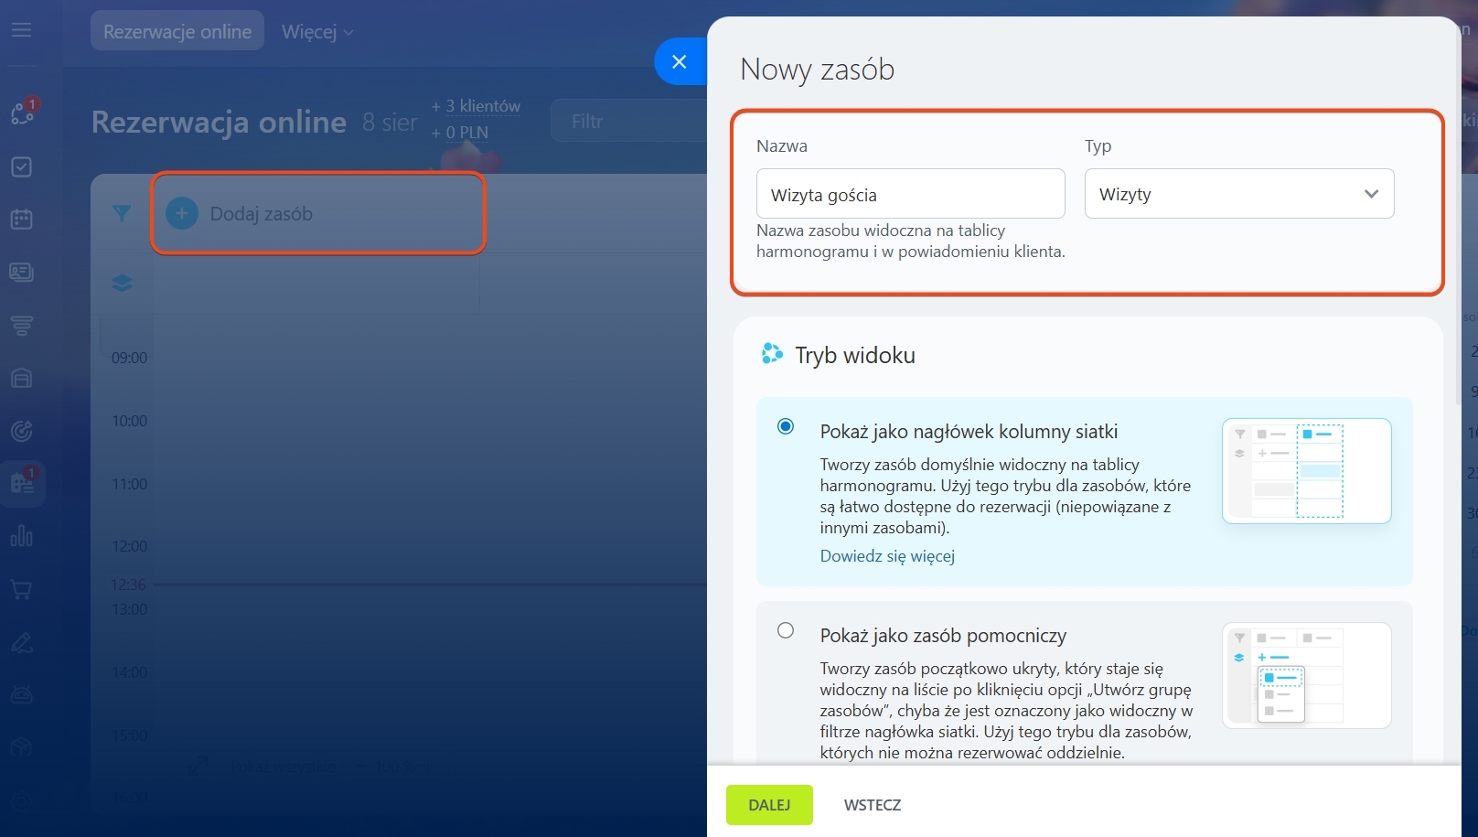Select 'Pokaż jako zasób pomocniczy' radio
Viewport: 1478px width, 837px height.
pos(786,630)
